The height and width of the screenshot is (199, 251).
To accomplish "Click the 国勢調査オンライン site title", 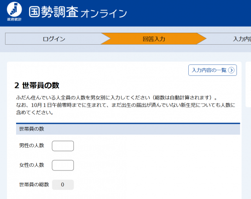I will [78, 12].
